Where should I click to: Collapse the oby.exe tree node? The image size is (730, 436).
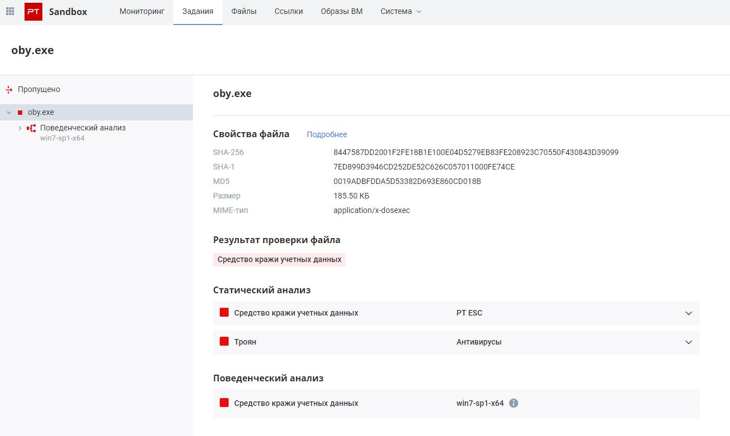pyautogui.click(x=9, y=113)
